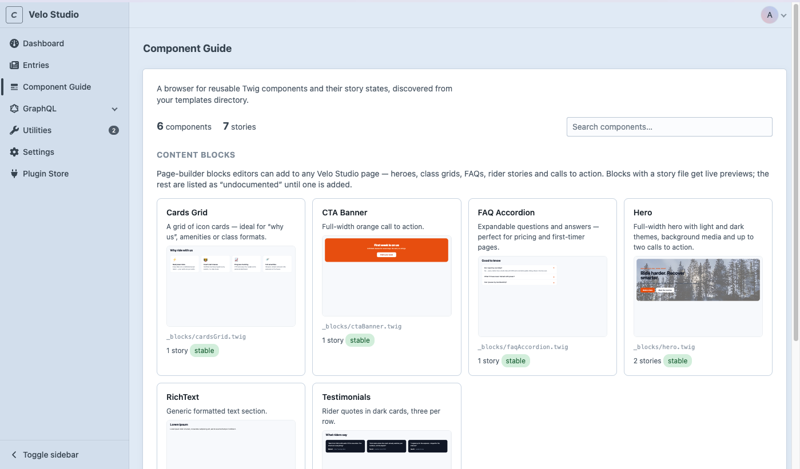800x469 pixels.
Task: Click the FAQ Accordion preview thumbnail
Action: tap(543, 296)
